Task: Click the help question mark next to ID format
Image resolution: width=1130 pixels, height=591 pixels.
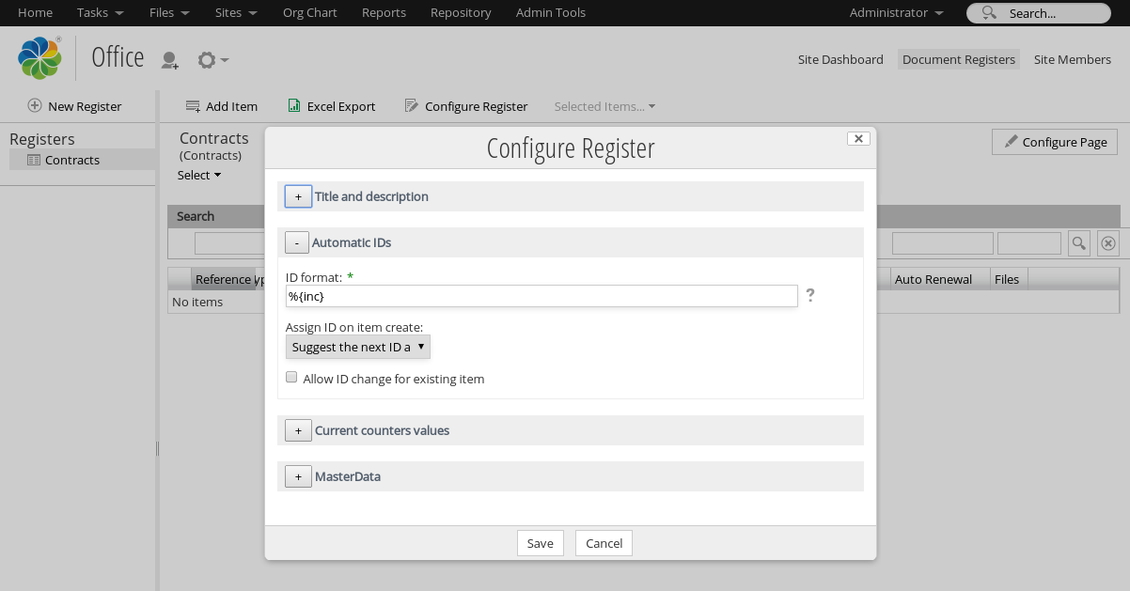Action: (810, 295)
